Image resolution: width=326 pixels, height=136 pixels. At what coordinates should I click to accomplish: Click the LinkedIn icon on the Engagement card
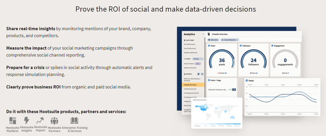click(x=272, y=46)
